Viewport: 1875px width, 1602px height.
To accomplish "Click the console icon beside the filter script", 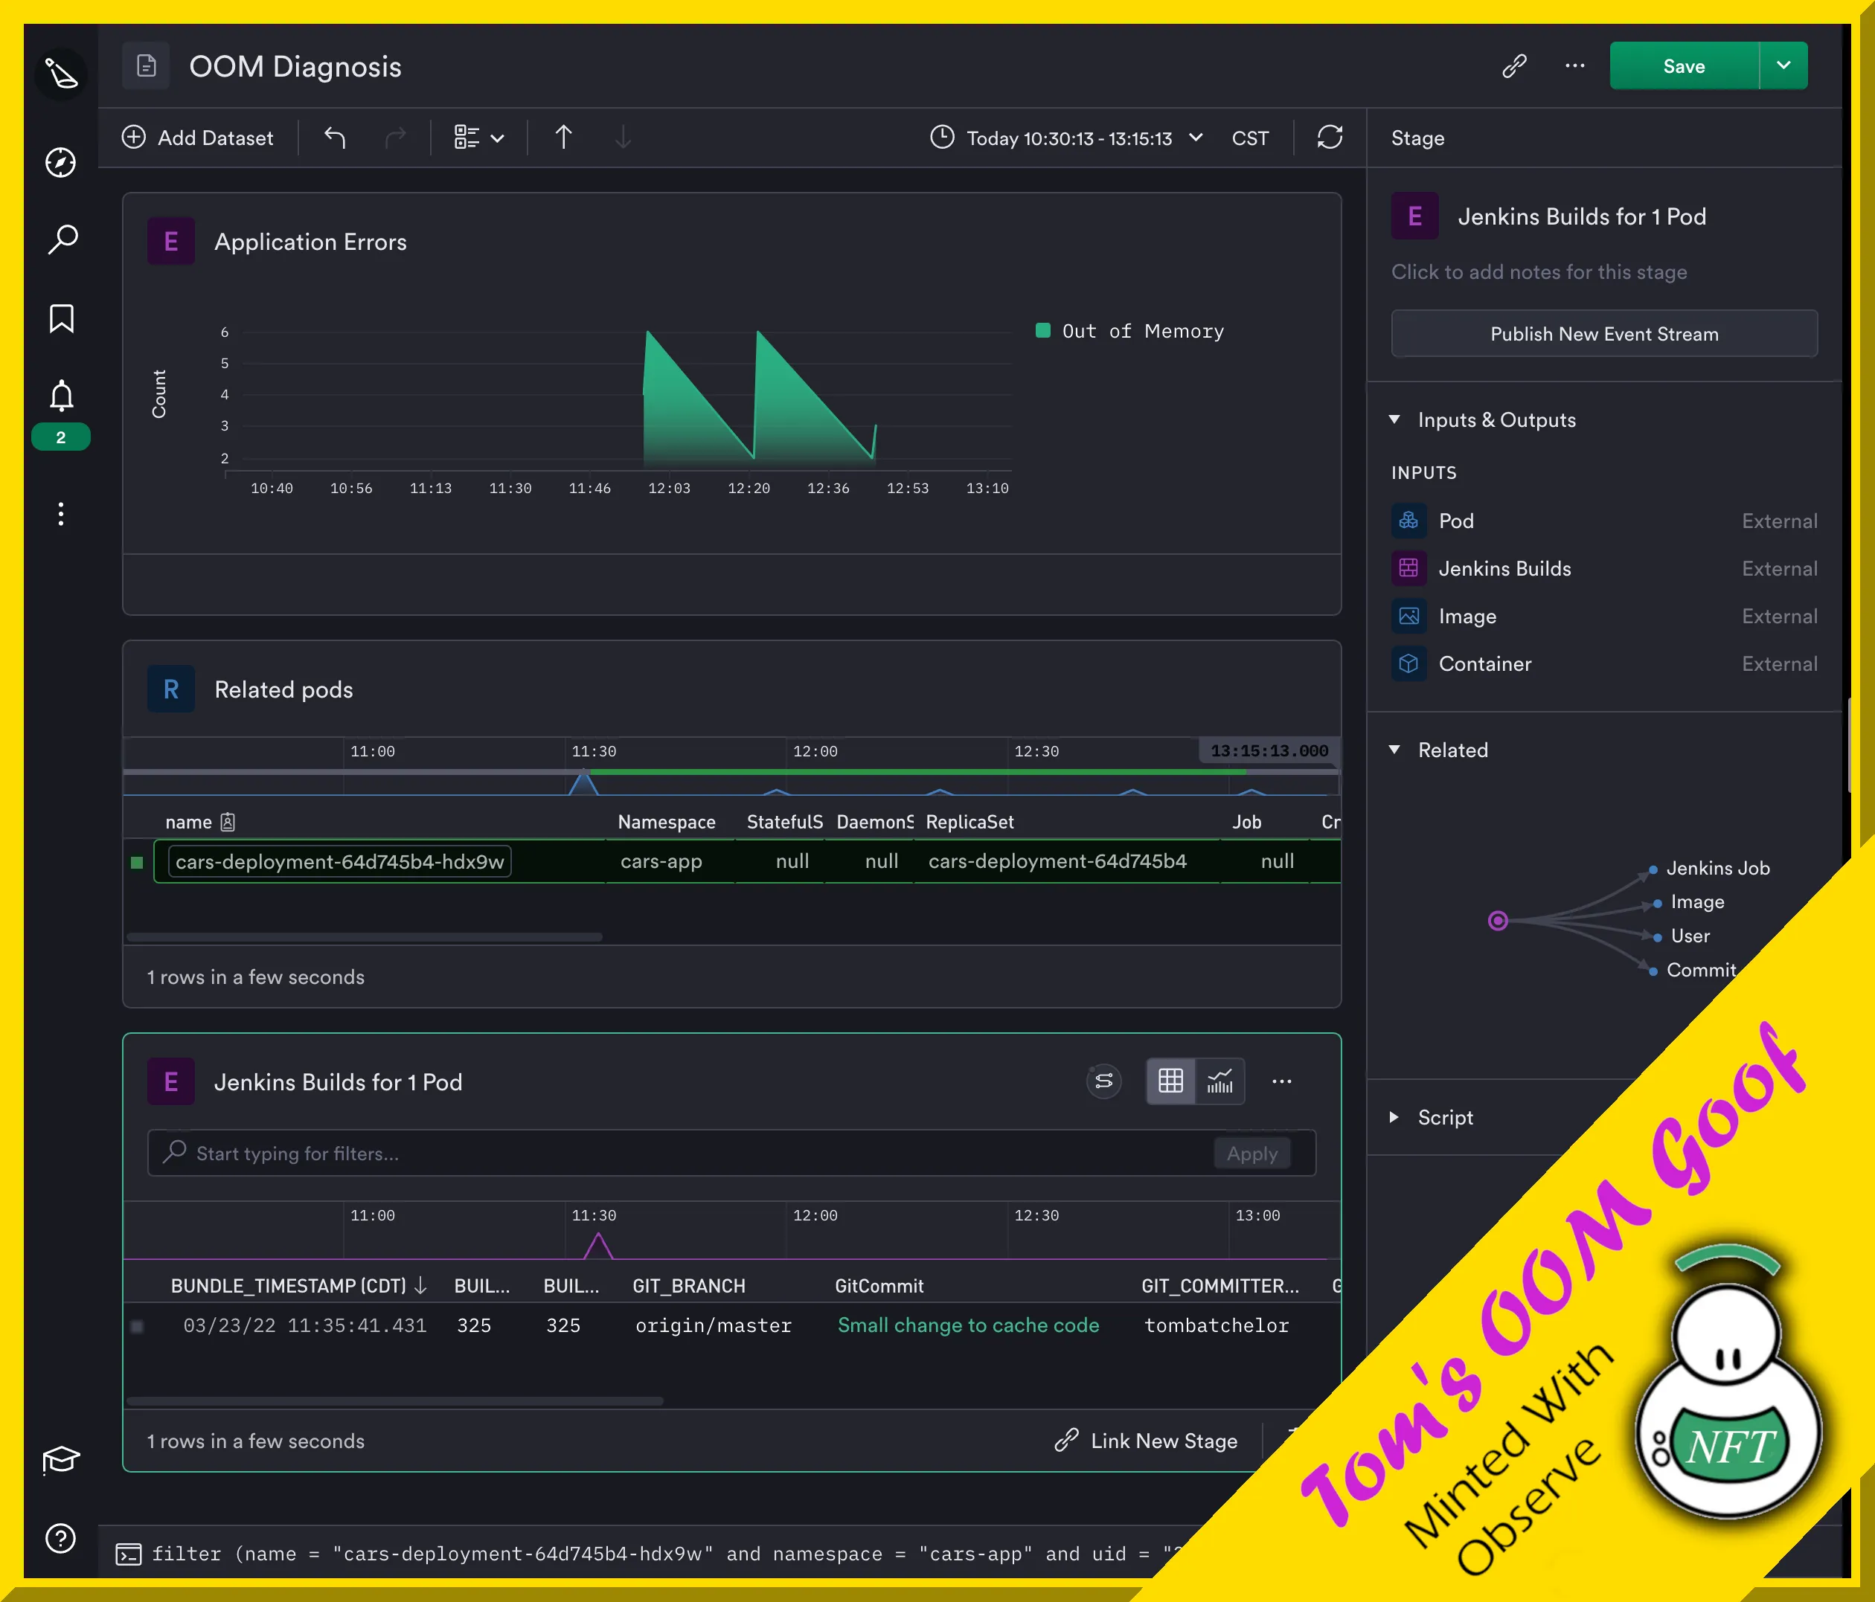I will click(x=129, y=1554).
